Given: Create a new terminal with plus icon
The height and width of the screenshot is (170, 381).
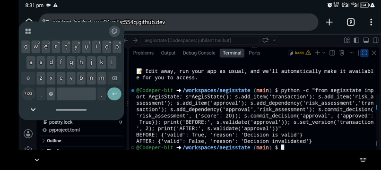Looking at the screenshot, I should coord(317,53).
